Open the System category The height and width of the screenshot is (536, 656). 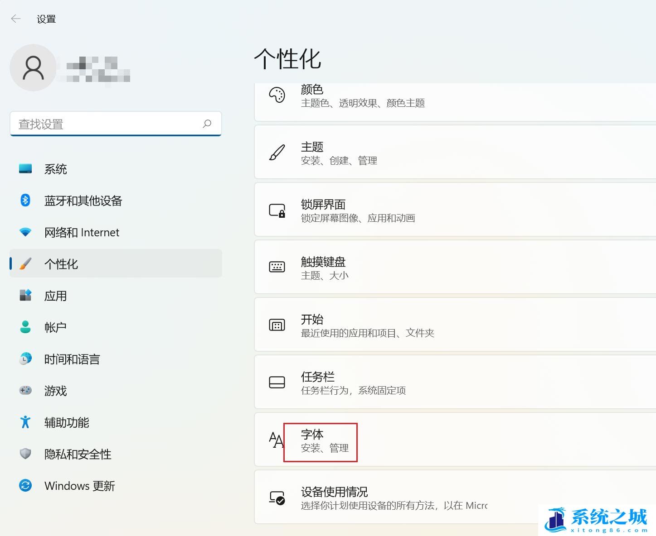(55, 169)
